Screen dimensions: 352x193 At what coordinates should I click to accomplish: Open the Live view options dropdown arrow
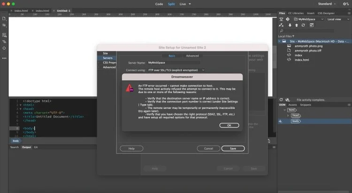point(190,4)
